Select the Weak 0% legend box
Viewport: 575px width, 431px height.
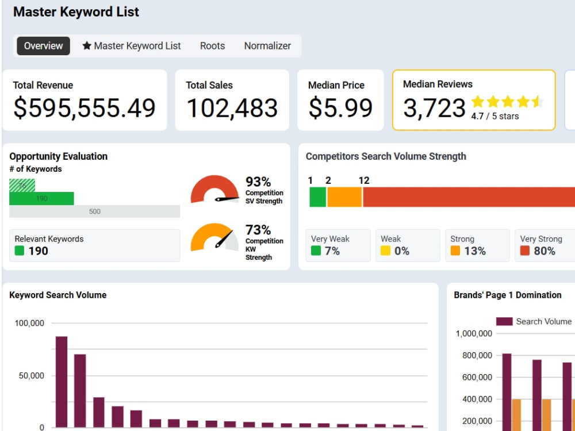(408, 245)
